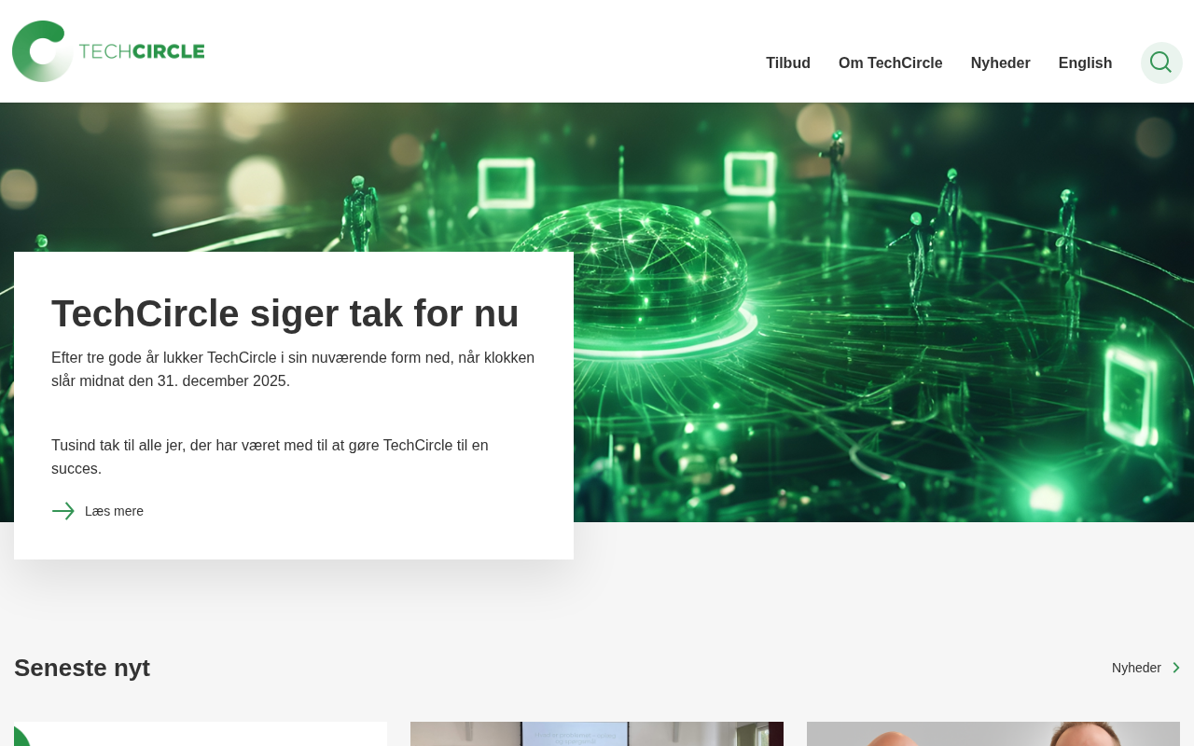The image size is (1194, 746).
Task: Follow the Læs mere link
Action: [x=114, y=511]
